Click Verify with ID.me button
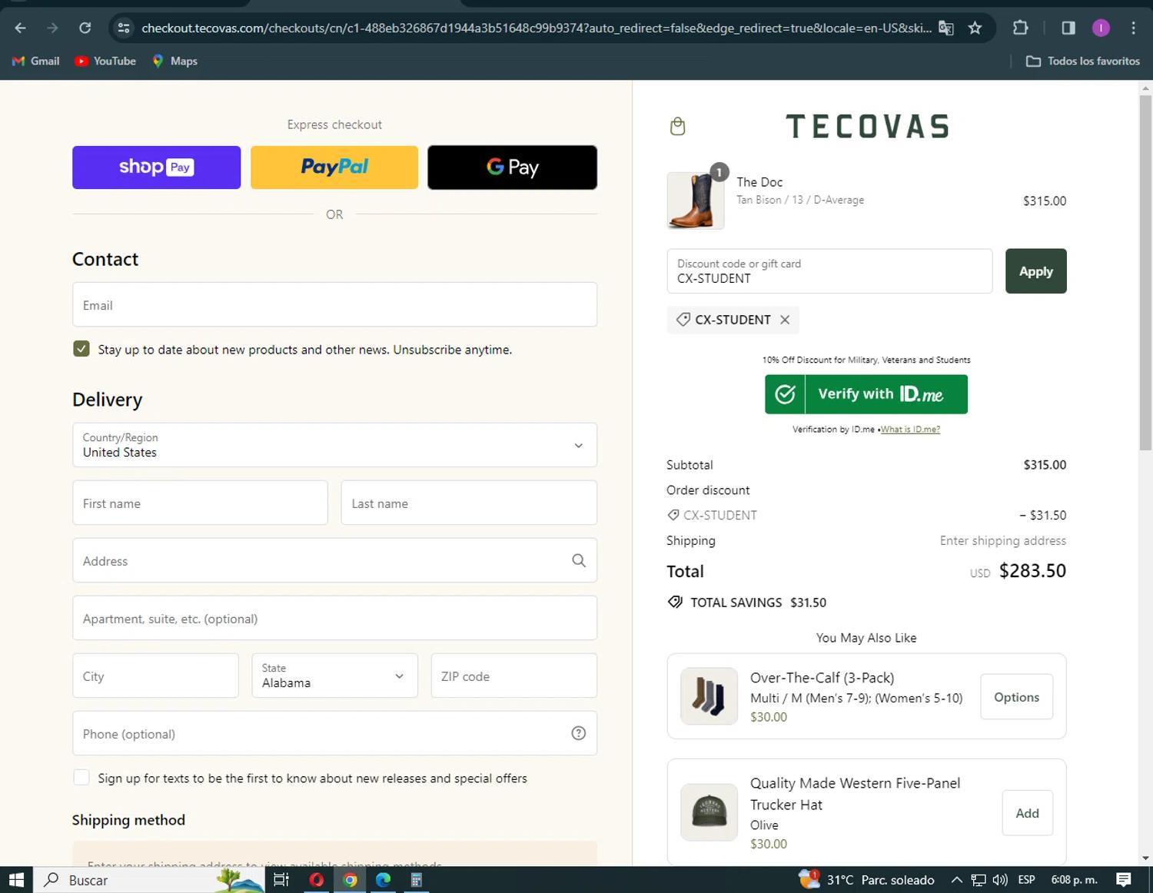This screenshot has height=893, width=1153. point(866,394)
